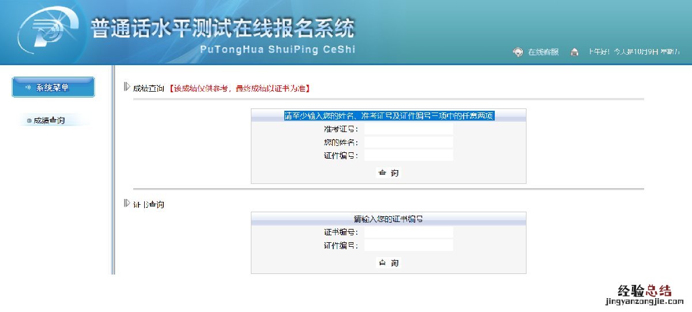This screenshot has width=692, height=312.
Task: Focus the 您的姓名 input field
Action: tap(408, 142)
